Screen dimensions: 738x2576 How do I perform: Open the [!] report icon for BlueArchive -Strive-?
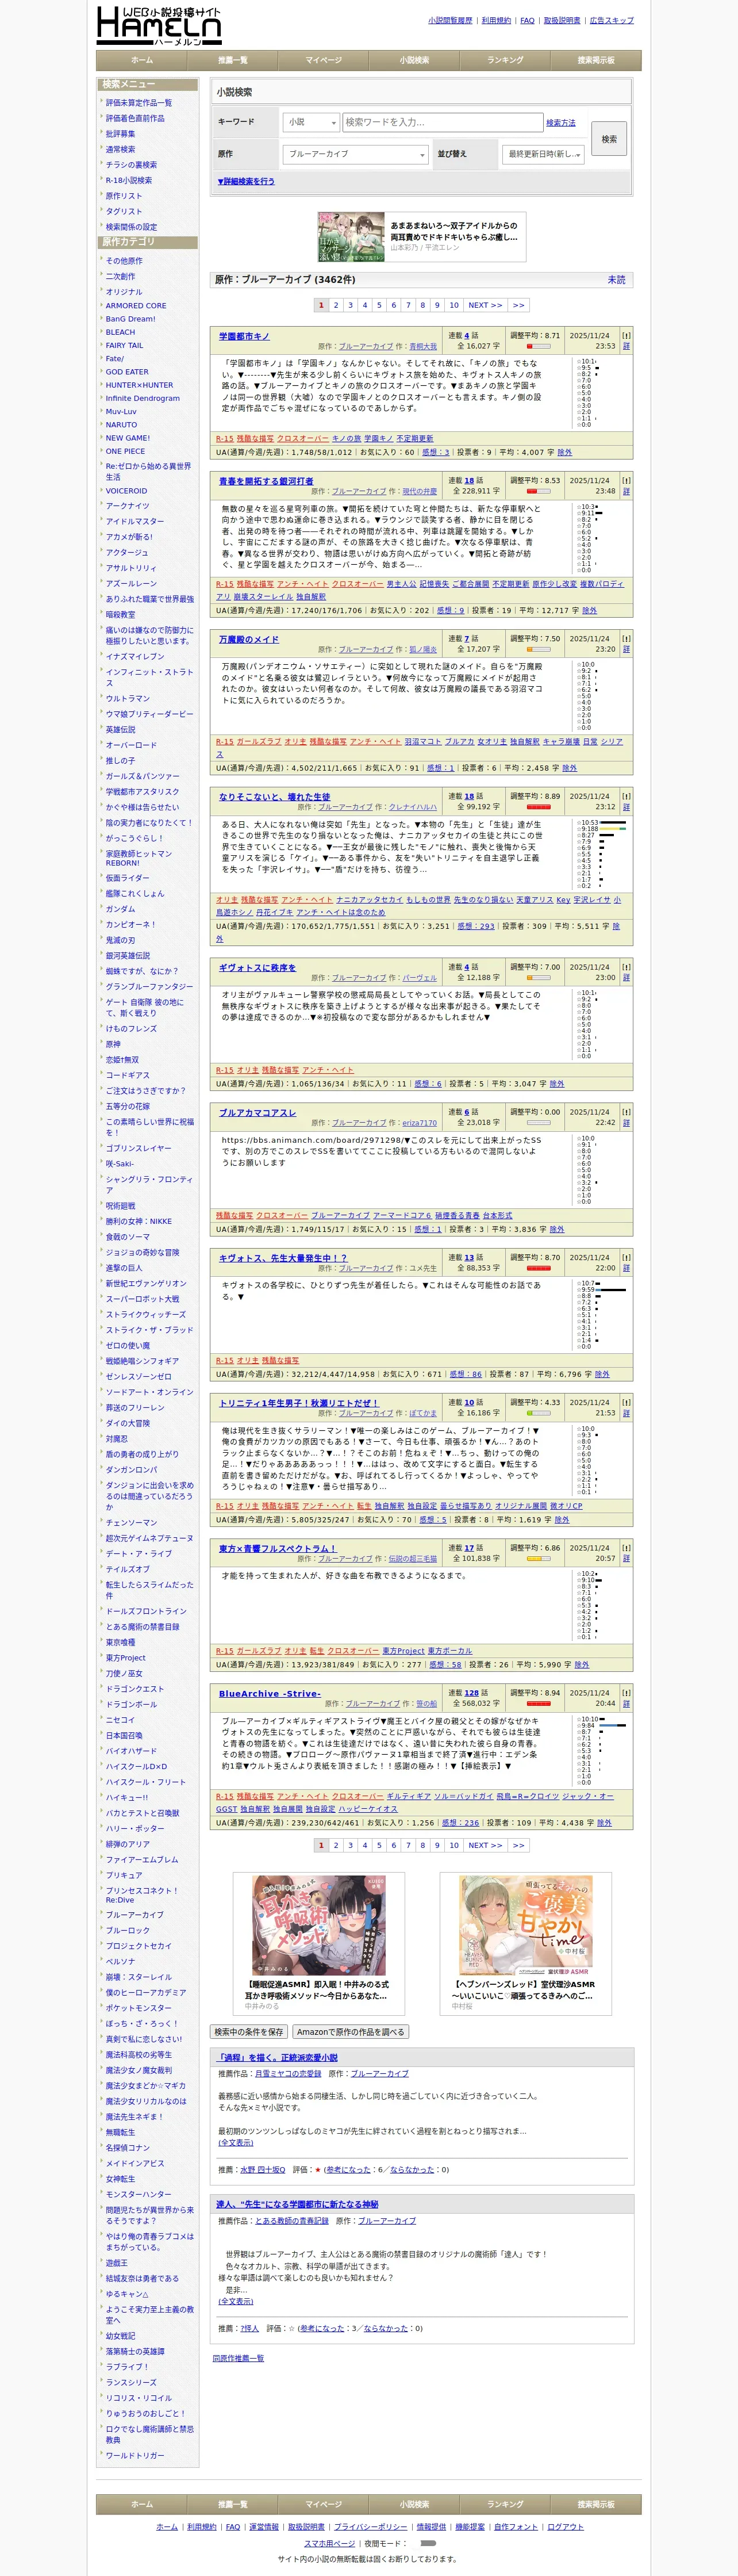pyautogui.click(x=626, y=1693)
